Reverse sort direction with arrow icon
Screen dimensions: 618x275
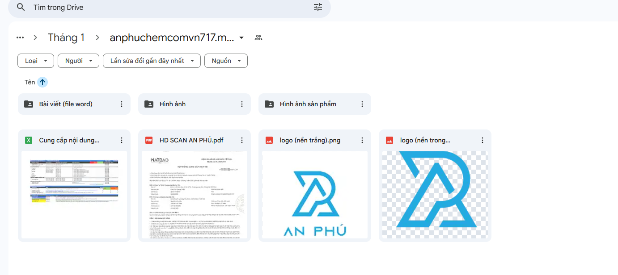(x=42, y=82)
